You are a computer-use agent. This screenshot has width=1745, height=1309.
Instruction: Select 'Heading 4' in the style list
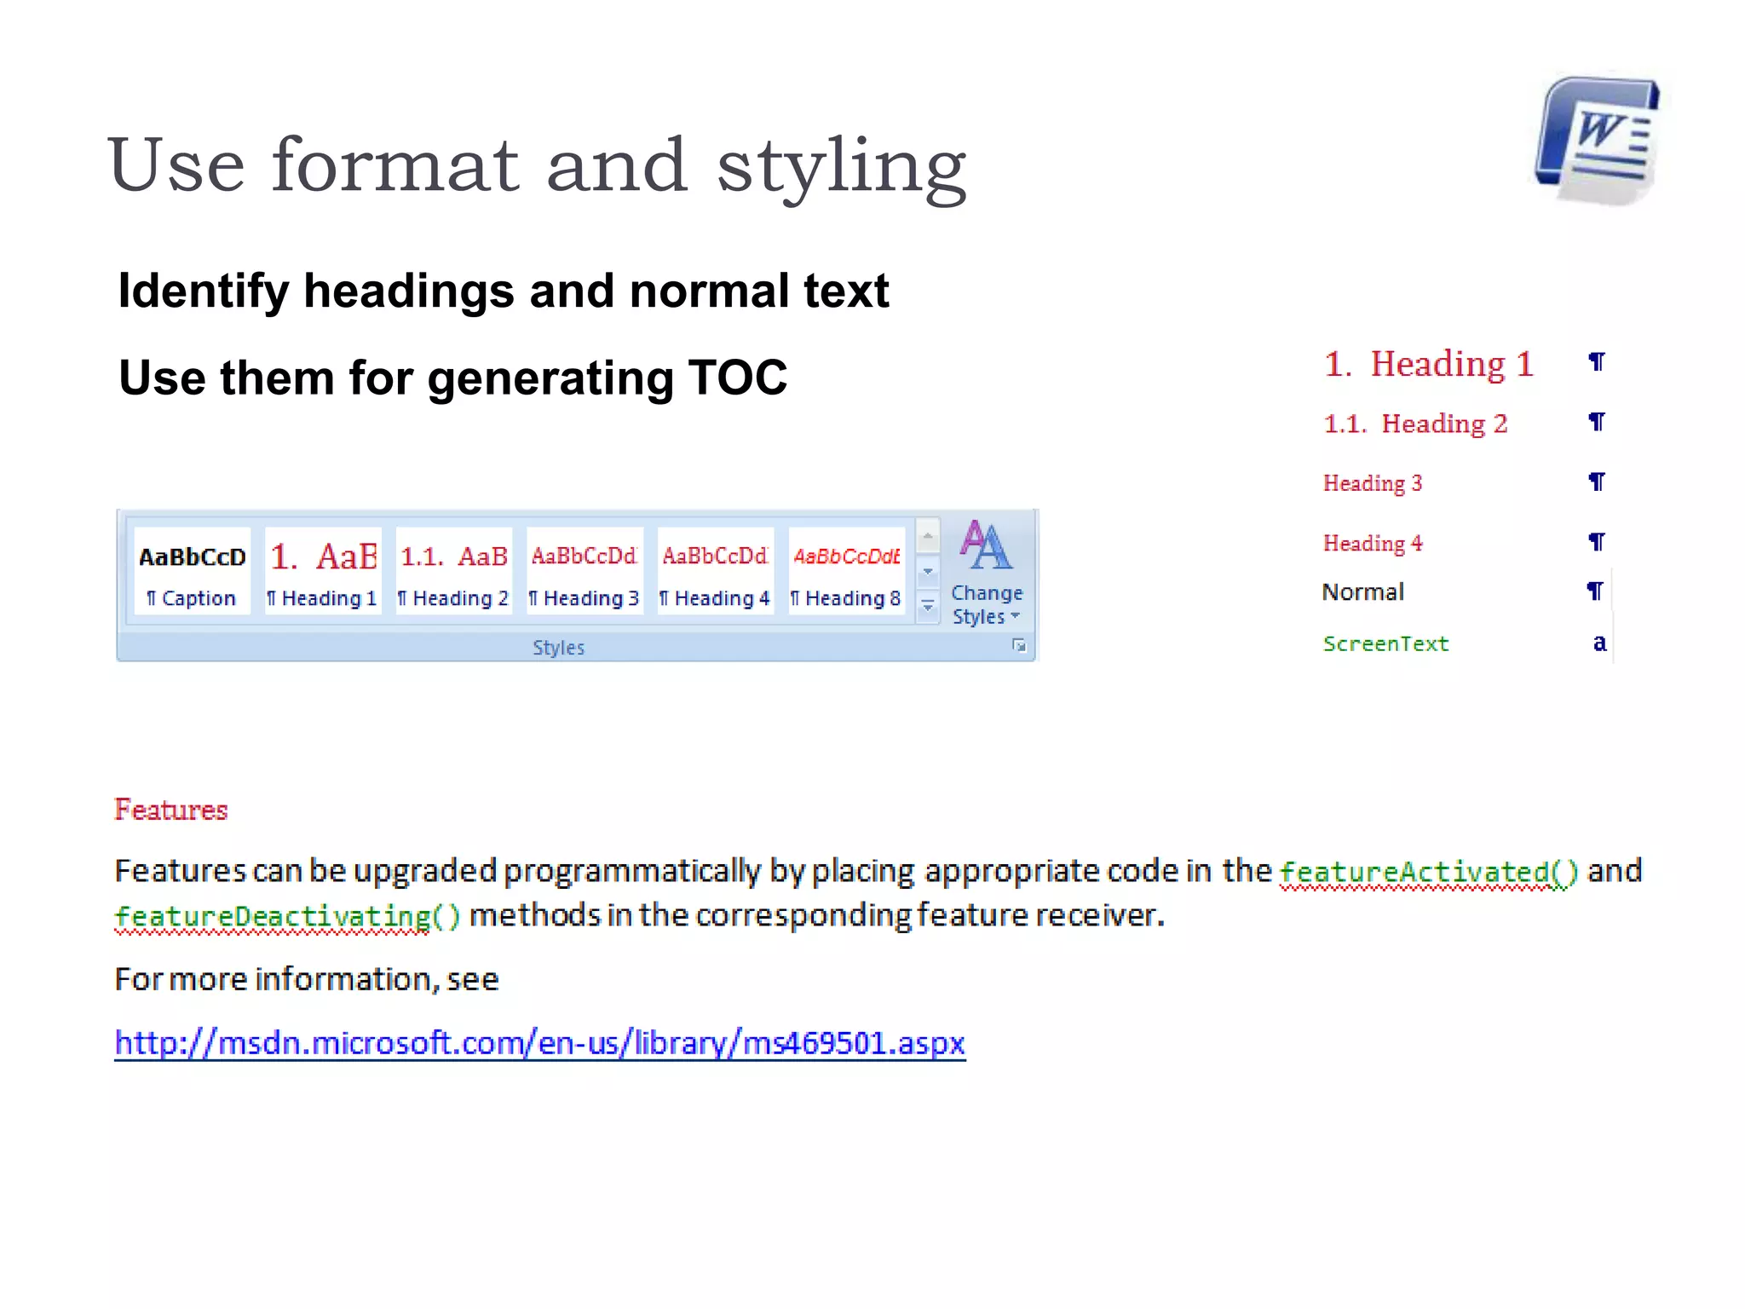[x=1372, y=543]
